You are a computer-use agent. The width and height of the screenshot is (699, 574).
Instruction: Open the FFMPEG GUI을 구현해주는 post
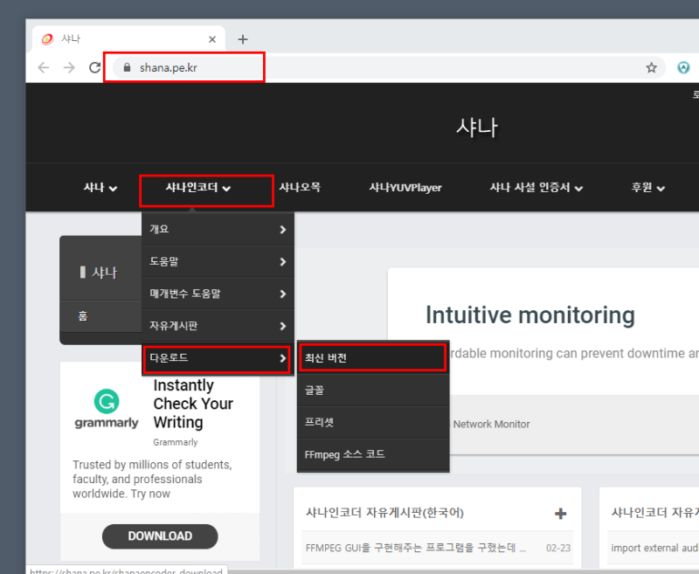(x=416, y=548)
